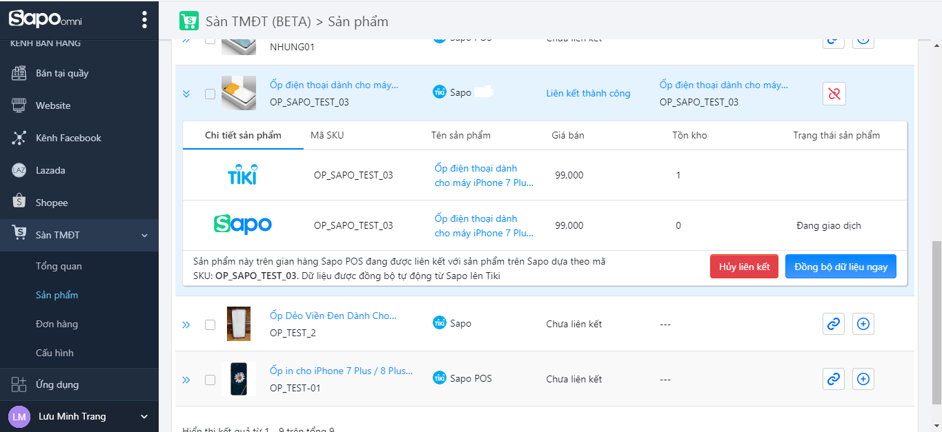The height and width of the screenshot is (432, 942).
Task: Click the plus icon for OP_TEST_2 row
Action: tap(863, 324)
